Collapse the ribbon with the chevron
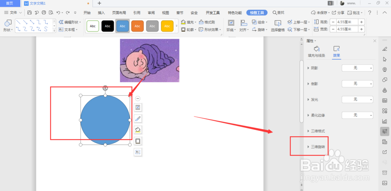The image size is (391, 191). click(384, 12)
